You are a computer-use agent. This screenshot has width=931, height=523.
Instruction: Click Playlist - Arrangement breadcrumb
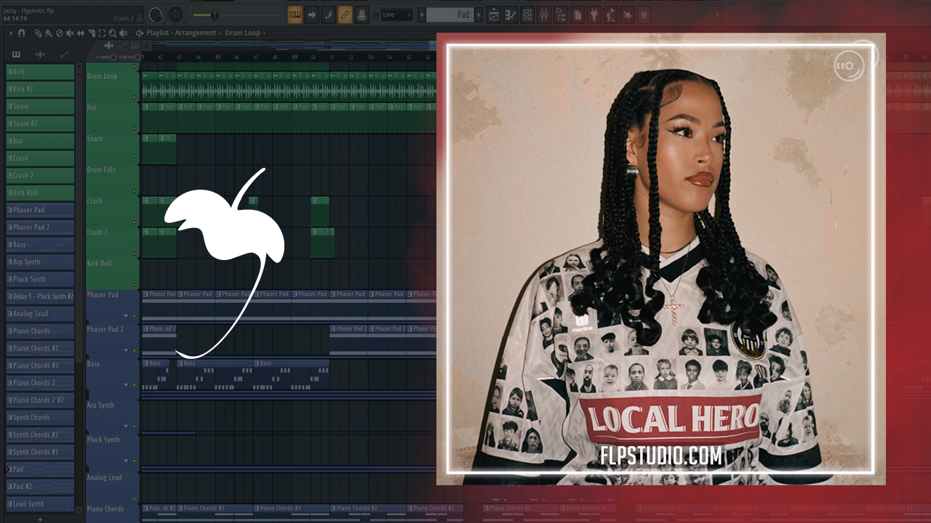tap(181, 33)
